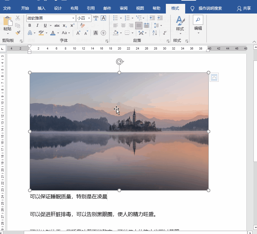Open the Clipboard (剪贴板) pane launcher
257x234 pixels.
[x=21, y=41]
